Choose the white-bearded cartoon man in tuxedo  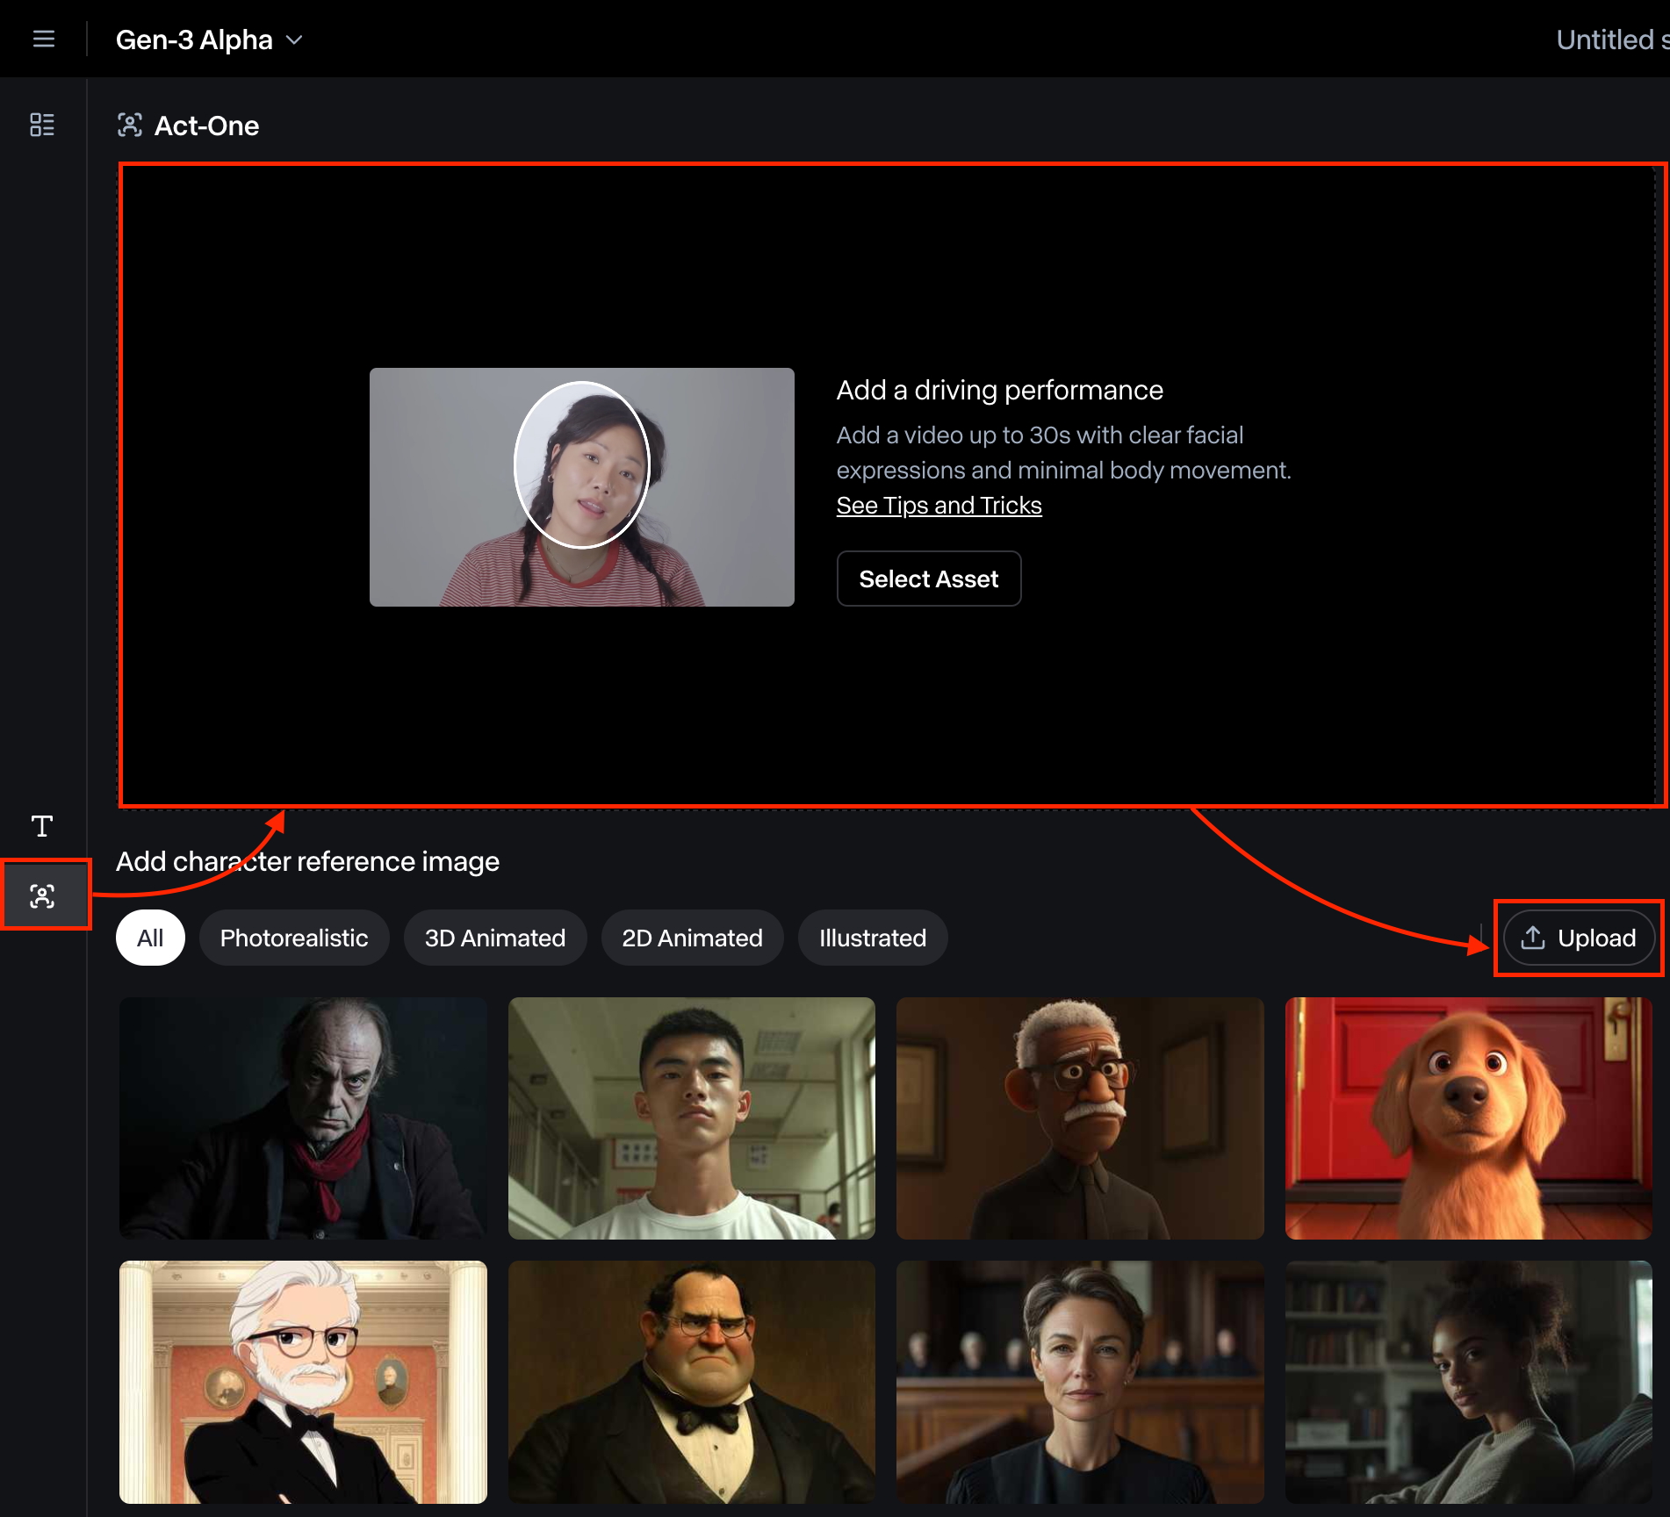[x=303, y=1382]
